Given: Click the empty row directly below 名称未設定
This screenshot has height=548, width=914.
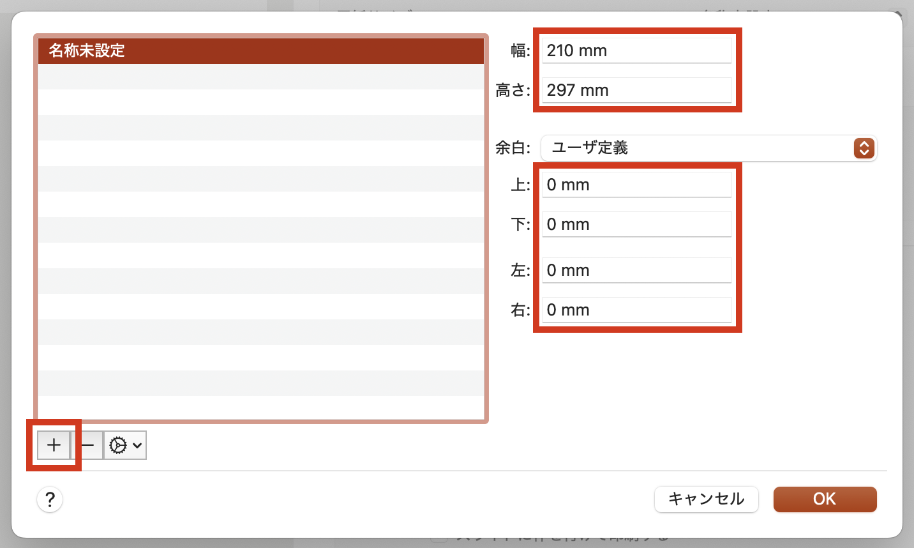Looking at the screenshot, I should pos(260,77).
